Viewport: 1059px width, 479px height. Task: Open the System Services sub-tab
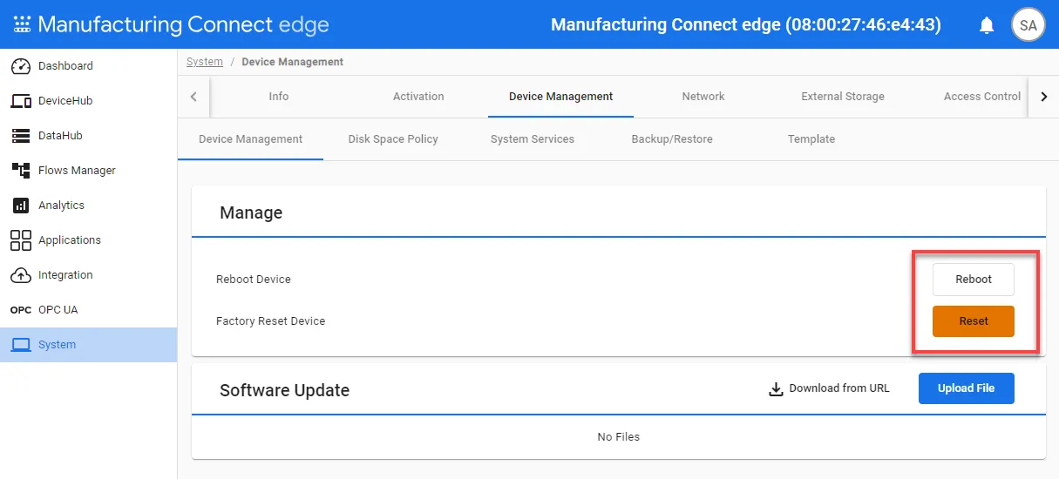tap(533, 139)
